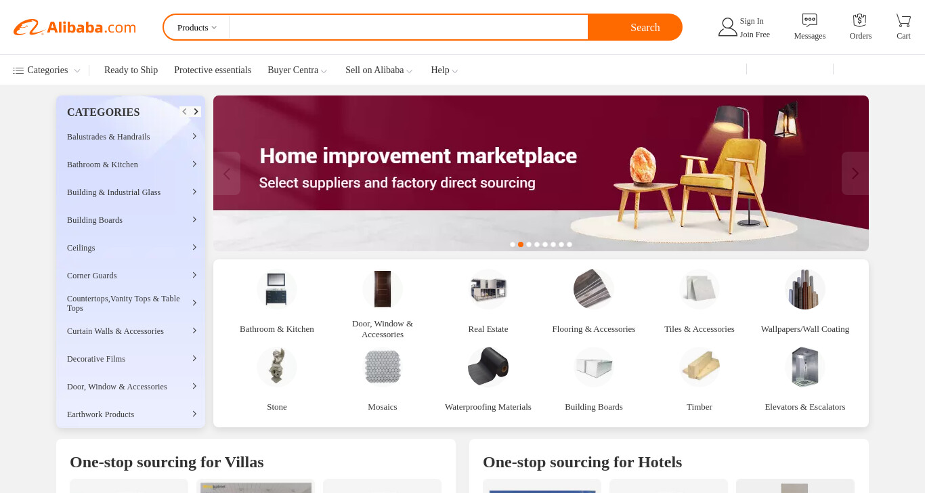This screenshot has width=925, height=493.
Task: Go to next banner slide arrow
Action: (855, 173)
